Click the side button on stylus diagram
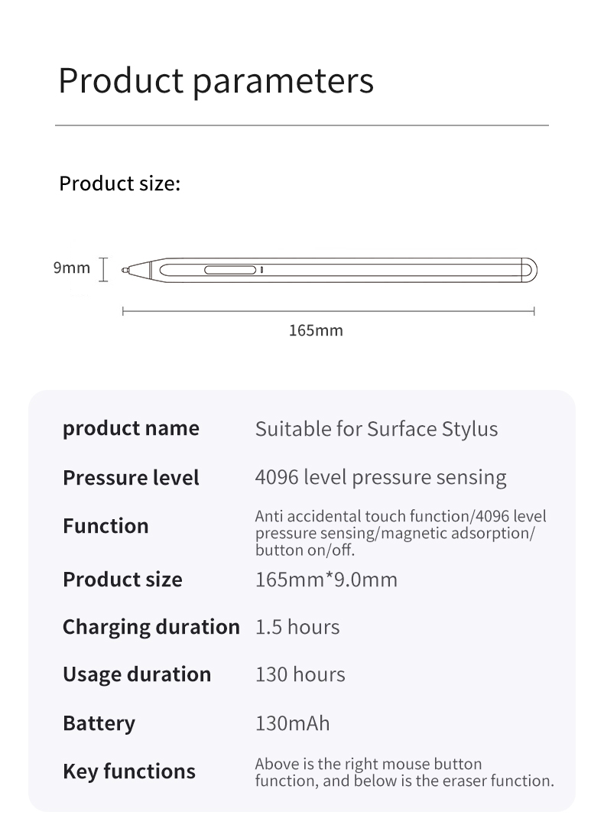This screenshot has height=838, width=604. tap(230, 270)
